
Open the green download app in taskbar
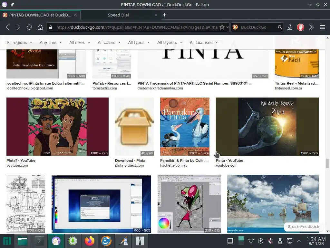coord(73,241)
